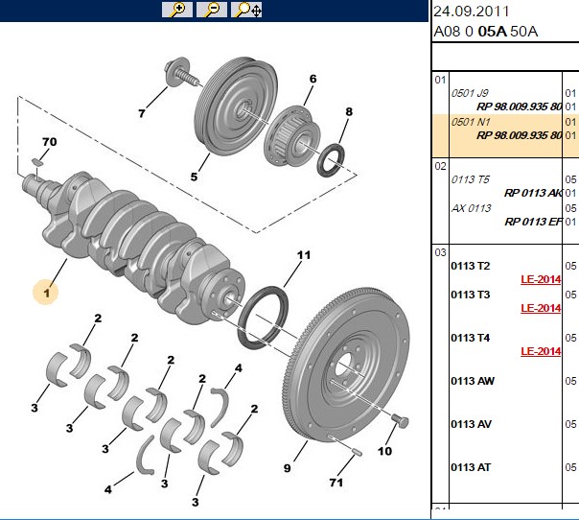579x520 pixels.
Task: Open LE-2014 link under 0113 T3
Action: coord(541,308)
